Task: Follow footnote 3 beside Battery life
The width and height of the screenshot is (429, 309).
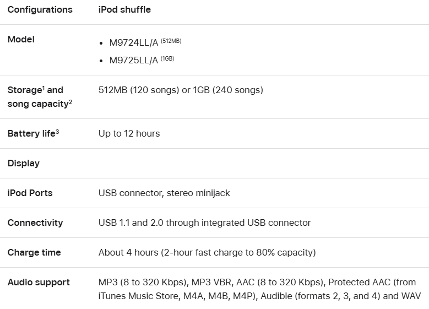Action: pyautogui.click(x=57, y=131)
